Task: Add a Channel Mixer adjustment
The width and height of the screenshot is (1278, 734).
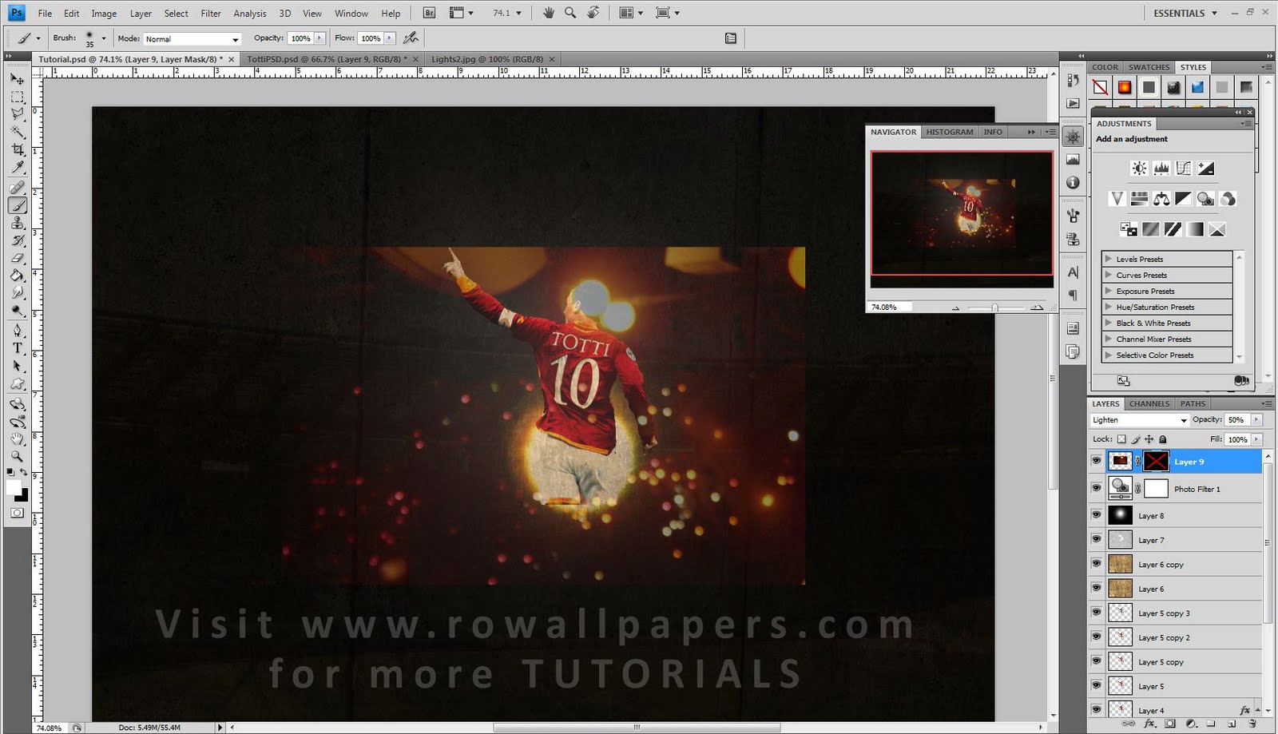Action: (1228, 199)
